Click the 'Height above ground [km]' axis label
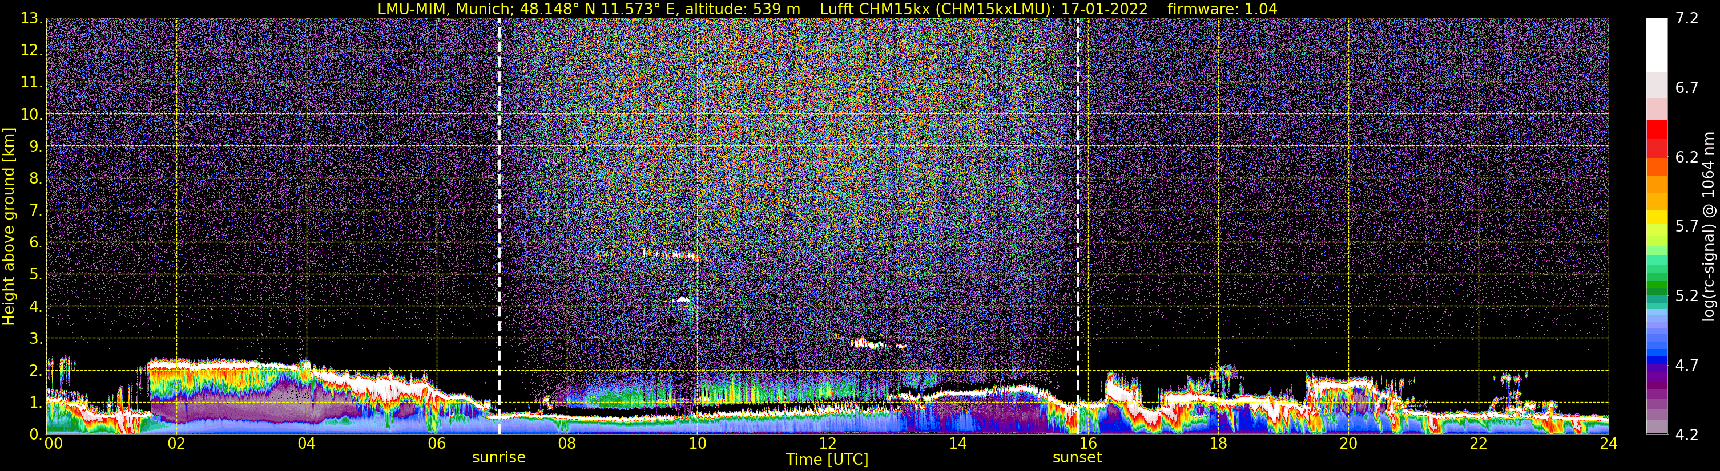1720x471 pixels. (9, 227)
